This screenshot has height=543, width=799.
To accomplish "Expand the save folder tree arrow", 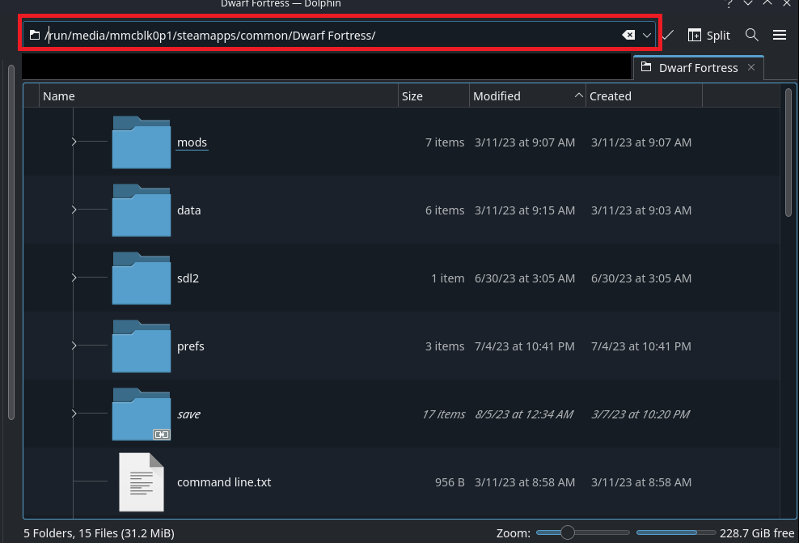I will [74, 414].
